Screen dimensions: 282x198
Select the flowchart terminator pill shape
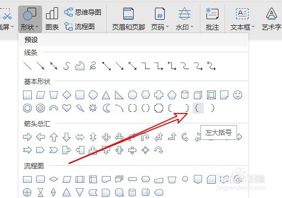coord(133,179)
